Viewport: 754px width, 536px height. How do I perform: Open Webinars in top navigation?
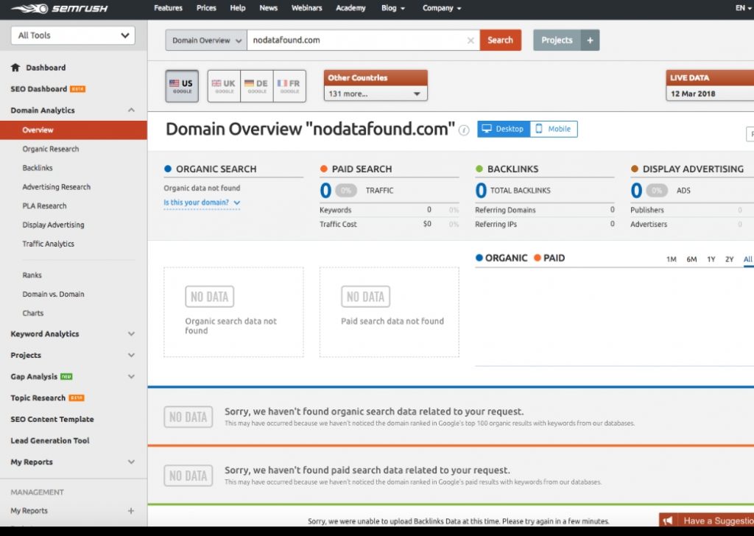click(307, 8)
